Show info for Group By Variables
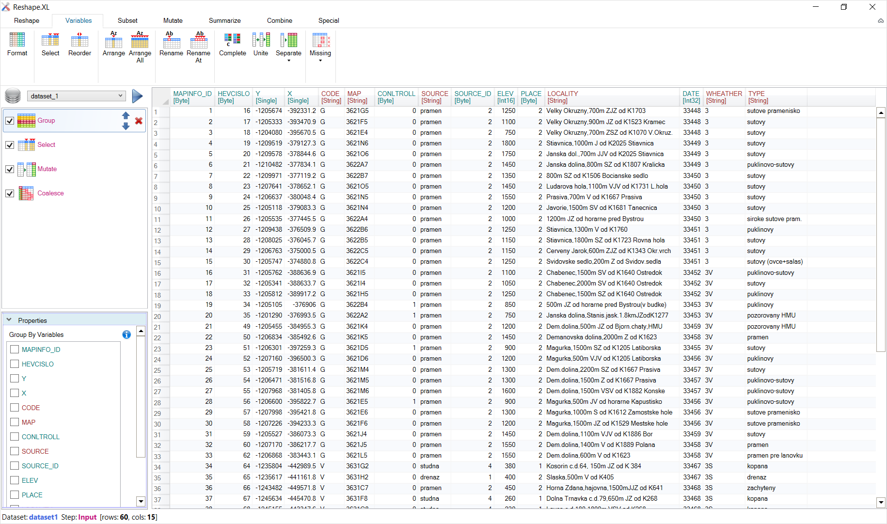 click(x=127, y=334)
